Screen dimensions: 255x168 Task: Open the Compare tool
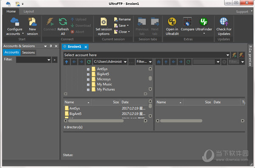tap(187, 24)
